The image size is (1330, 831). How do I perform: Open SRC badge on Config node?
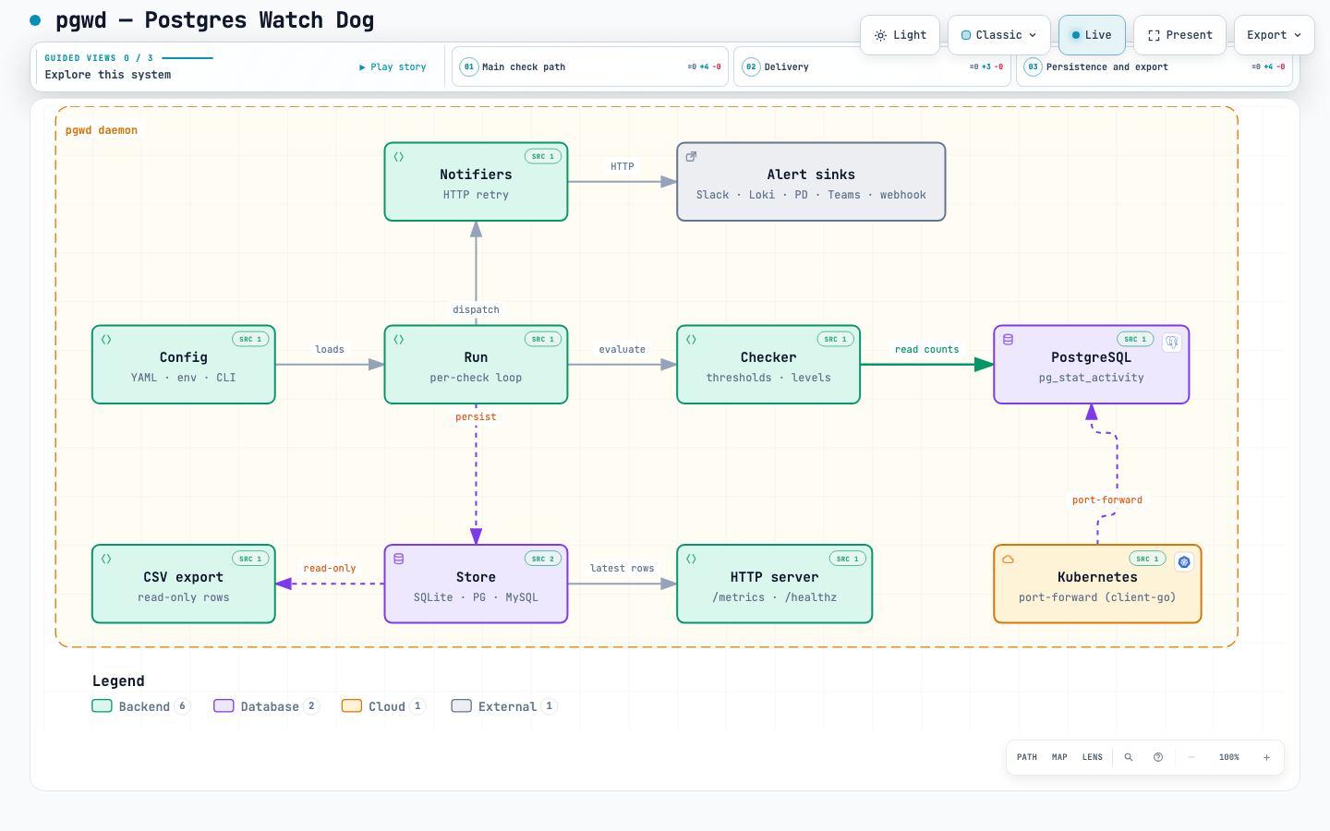250,340
